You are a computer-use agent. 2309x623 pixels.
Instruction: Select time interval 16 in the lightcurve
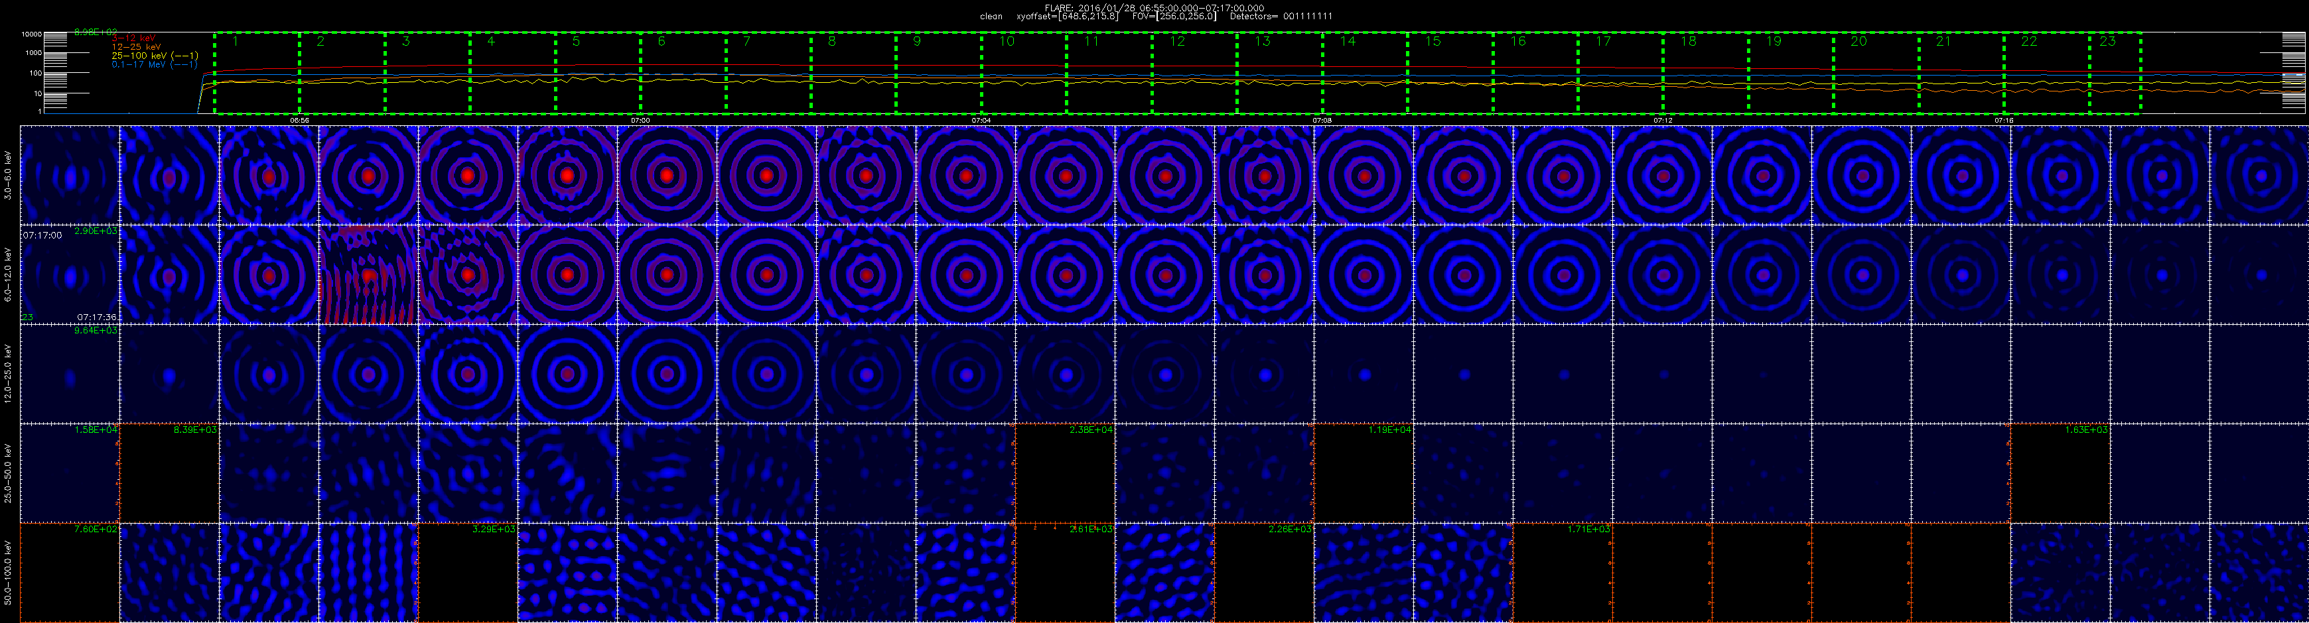click(x=1535, y=74)
